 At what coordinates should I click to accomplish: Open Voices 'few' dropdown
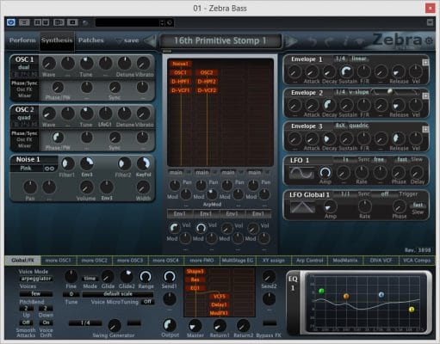click(36, 294)
